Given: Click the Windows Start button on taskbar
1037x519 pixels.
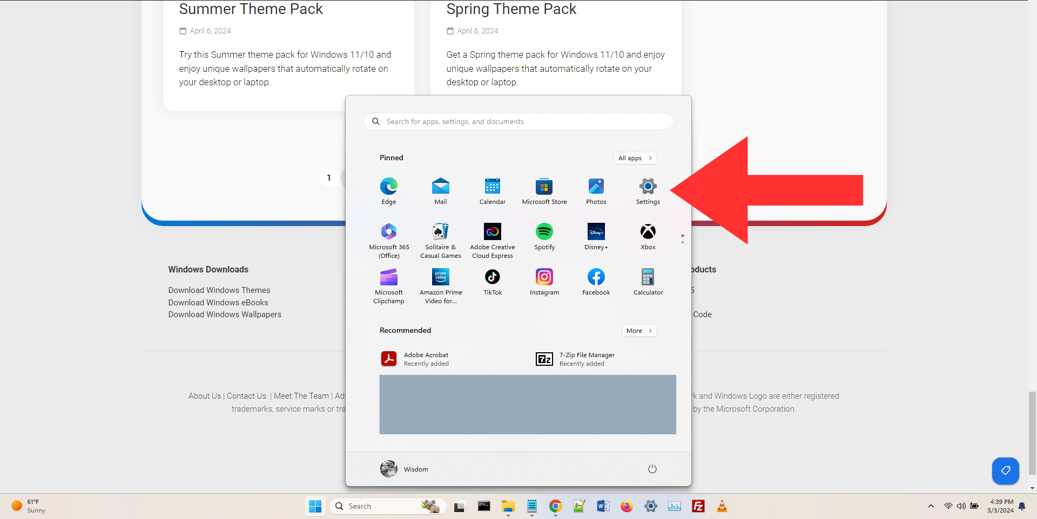Looking at the screenshot, I should pos(315,506).
